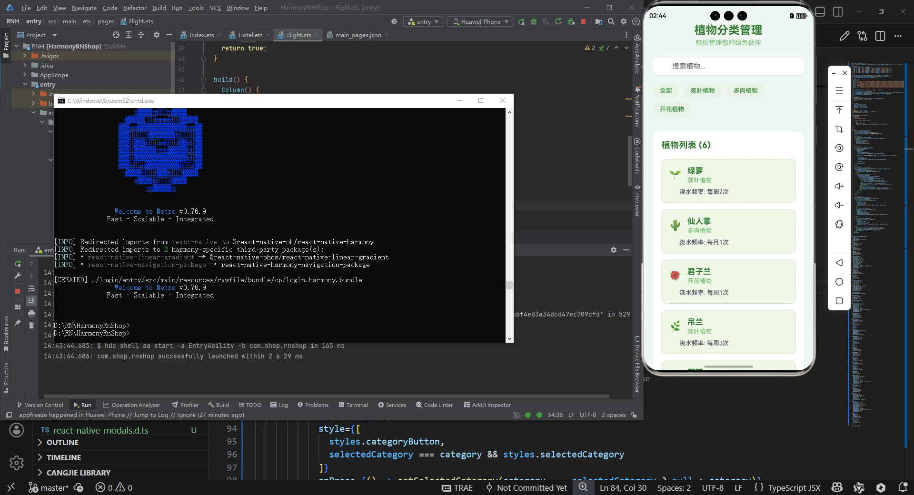Toggle soft-wrap in Run console

[x=31, y=288]
